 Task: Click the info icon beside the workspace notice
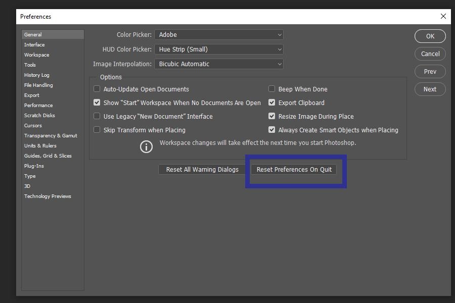pos(146,147)
